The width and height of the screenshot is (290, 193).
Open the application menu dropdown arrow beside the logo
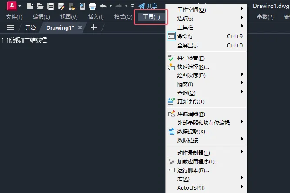(20, 6)
